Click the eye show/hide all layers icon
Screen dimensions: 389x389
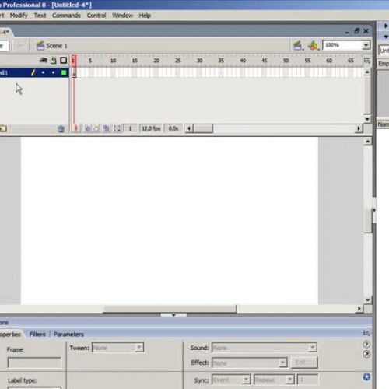(43, 61)
